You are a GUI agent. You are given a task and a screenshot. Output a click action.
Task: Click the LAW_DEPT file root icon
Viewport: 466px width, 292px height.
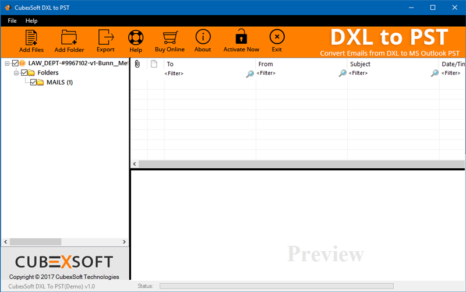22,63
